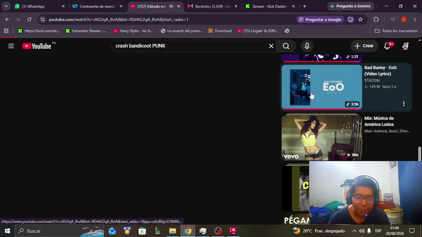
Task: View site information icon in address bar
Action: [x=42, y=19]
